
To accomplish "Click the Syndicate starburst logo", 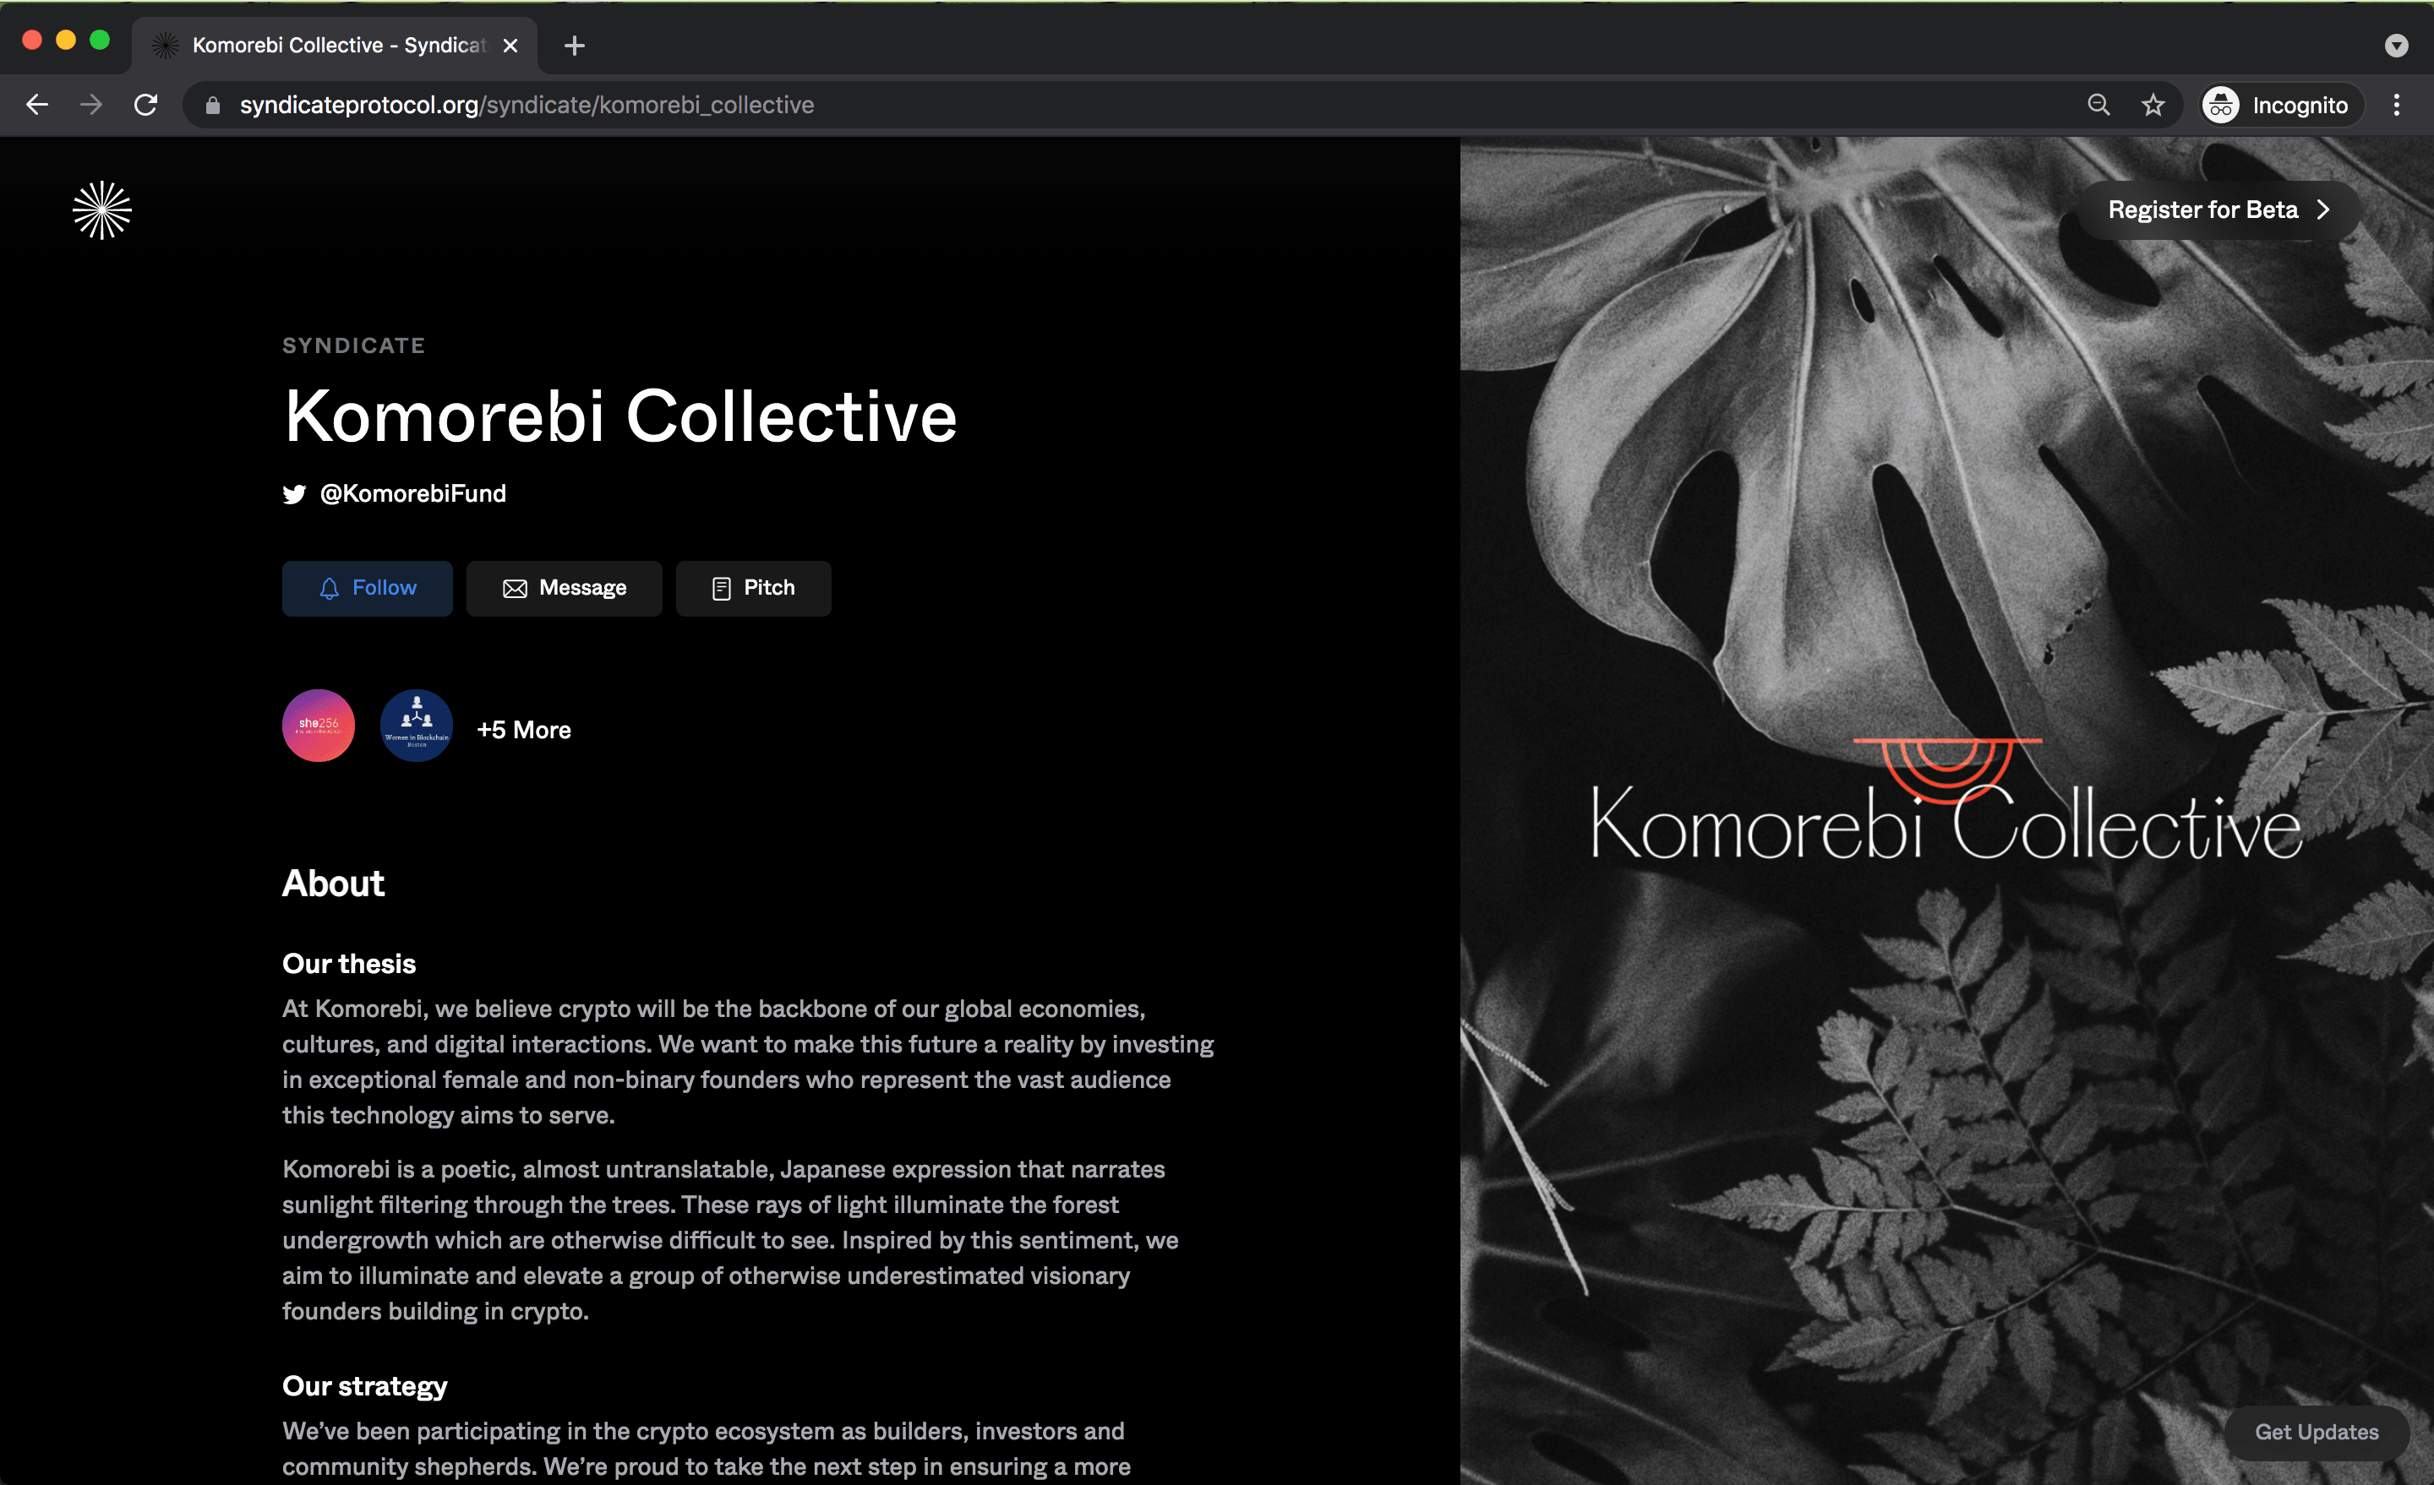I will 101,210.
